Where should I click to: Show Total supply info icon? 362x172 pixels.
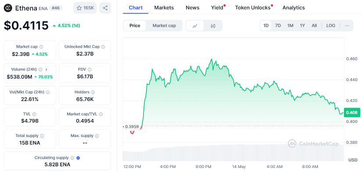click(42, 136)
